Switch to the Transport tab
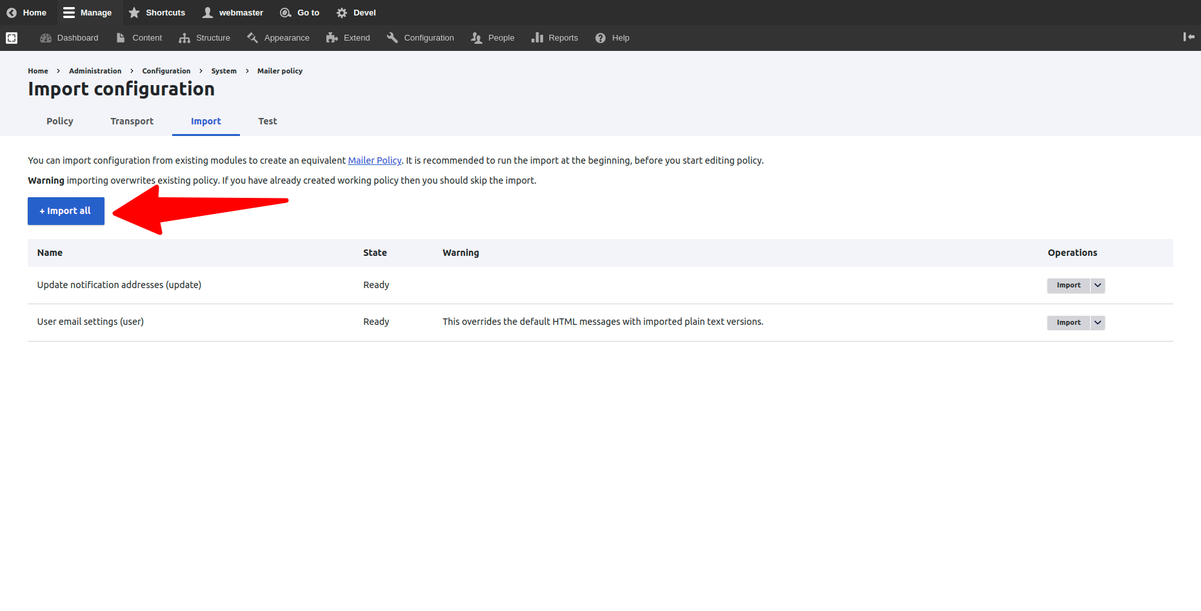The height and width of the screenshot is (611, 1201). click(132, 121)
